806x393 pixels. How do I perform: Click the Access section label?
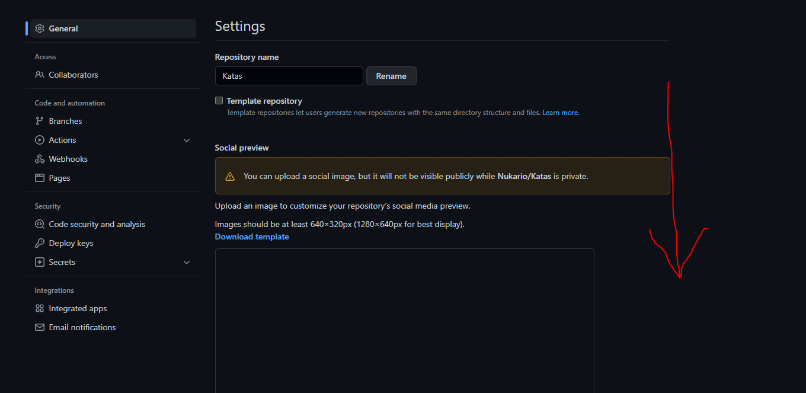46,57
